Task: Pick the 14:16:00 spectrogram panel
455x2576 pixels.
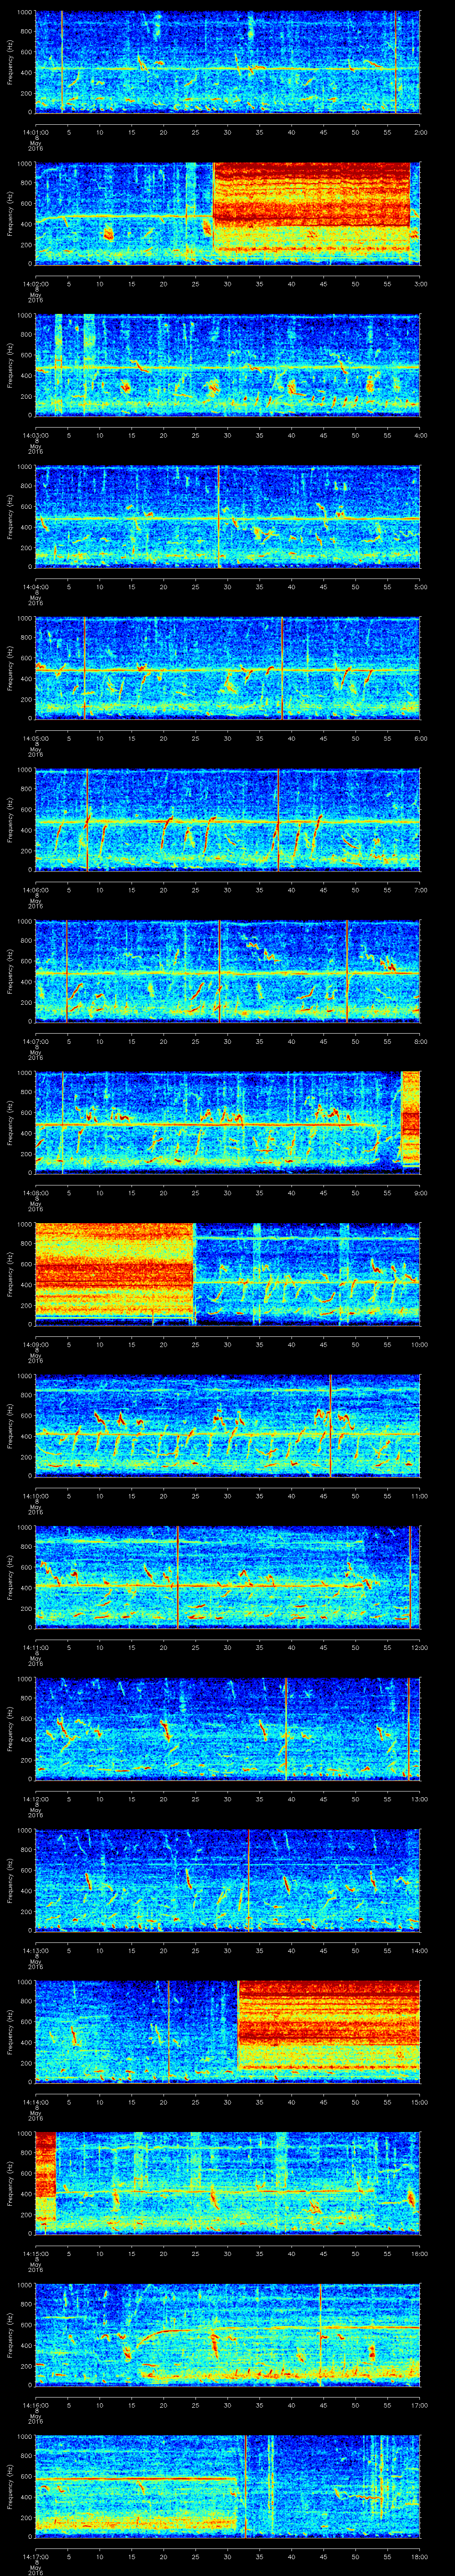Action: pyautogui.click(x=228, y=2335)
